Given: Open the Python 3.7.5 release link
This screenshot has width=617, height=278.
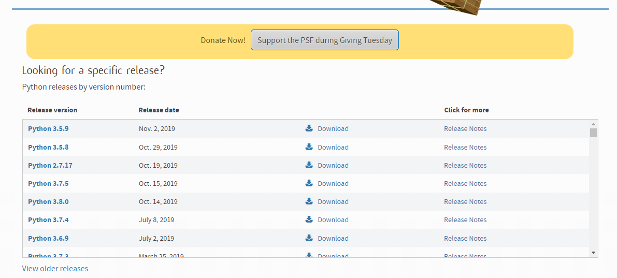Looking at the screenshot, I should coord(48,183).
